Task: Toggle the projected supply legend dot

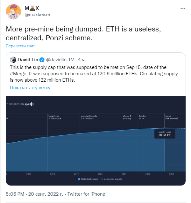Action: [x=102, y=179]
